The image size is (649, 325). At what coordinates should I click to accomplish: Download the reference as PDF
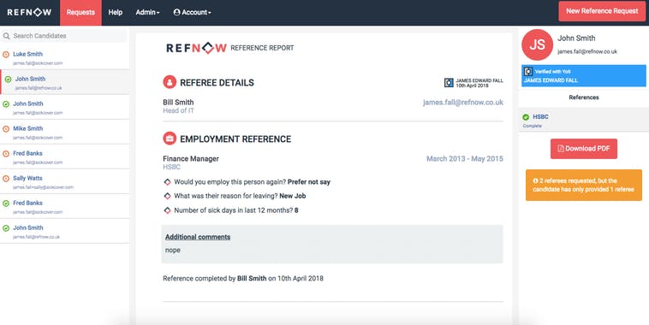point(584,149)
